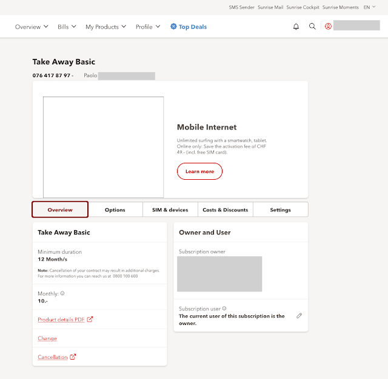
Task: Click the search magnifier icon
Action: point(312,27)
